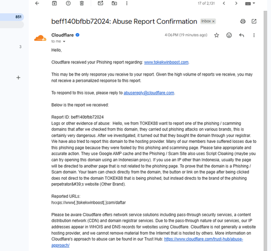Click the sidebar plus icon to create a label
271x251 pixels.
tap(18, 78)
